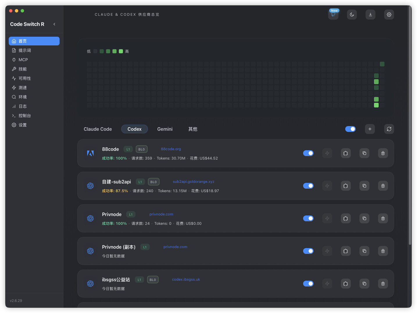Click the vertical scrollbar on right
417x313 pixels.
click(x=410, y=125)
